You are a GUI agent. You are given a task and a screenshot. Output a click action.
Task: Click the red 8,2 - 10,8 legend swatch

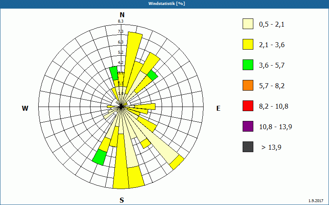[x=248, y=106]
